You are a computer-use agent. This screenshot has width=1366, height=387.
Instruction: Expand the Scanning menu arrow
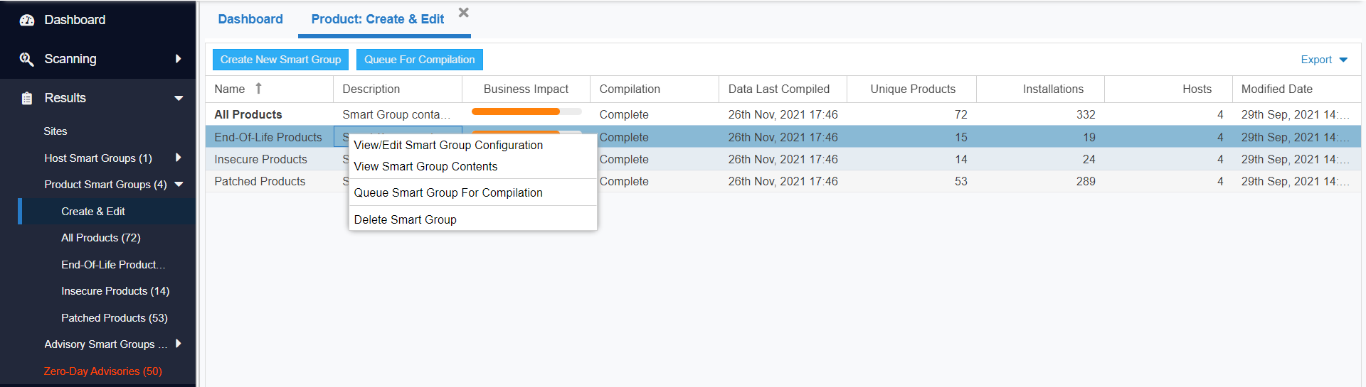pos(178,59)
